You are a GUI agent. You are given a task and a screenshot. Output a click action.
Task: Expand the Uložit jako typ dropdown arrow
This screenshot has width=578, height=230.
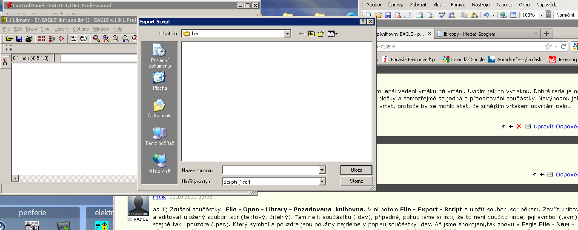point(322,182)
